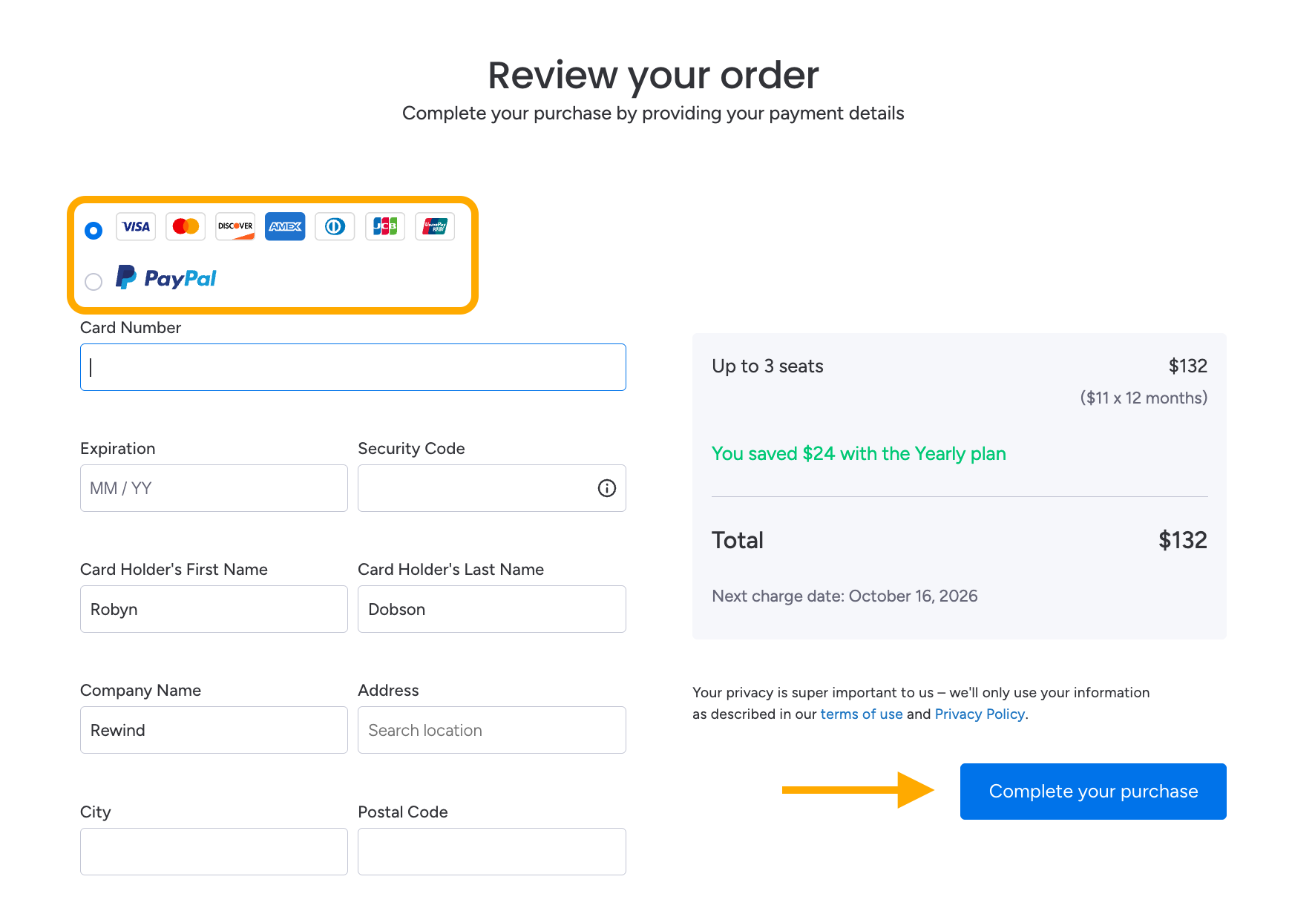Click the Address search location field
Screen dimensions: 1315x908
491,730
